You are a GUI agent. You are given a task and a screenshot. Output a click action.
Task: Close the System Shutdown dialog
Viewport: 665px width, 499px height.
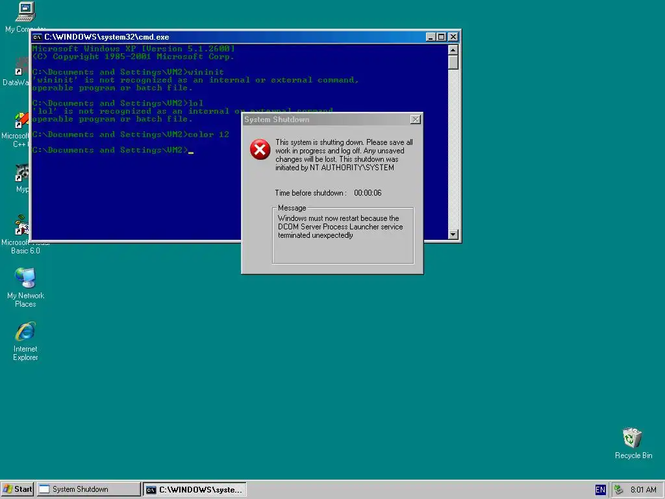[x=416, y=120]
